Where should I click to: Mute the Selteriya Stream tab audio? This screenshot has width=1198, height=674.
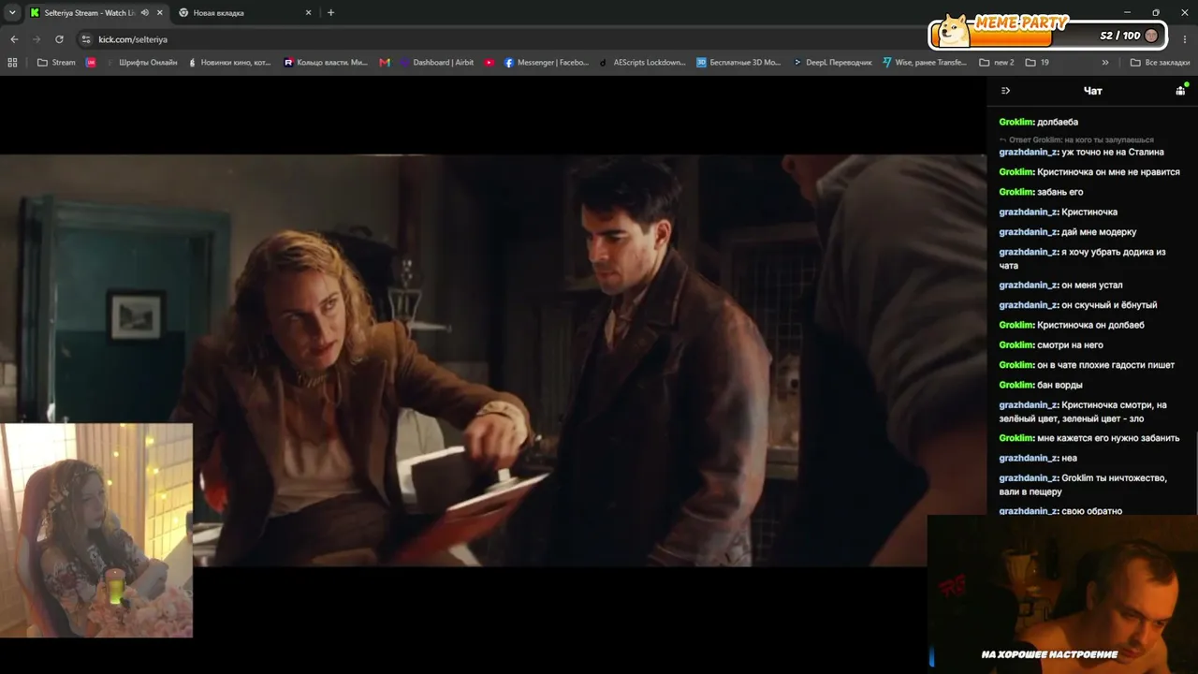coord(144,13)
